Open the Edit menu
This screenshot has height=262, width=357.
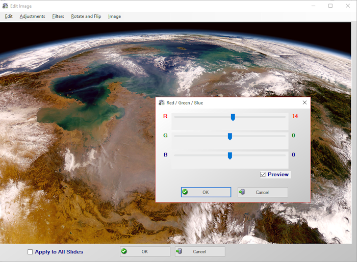9,16
